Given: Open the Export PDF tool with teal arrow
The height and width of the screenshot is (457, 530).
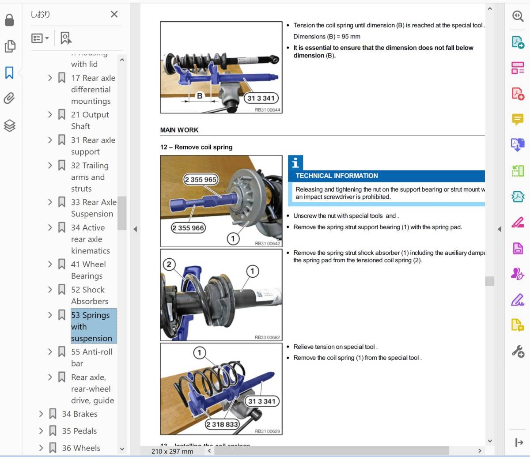Looking at the screenshot, I should 518,42.
